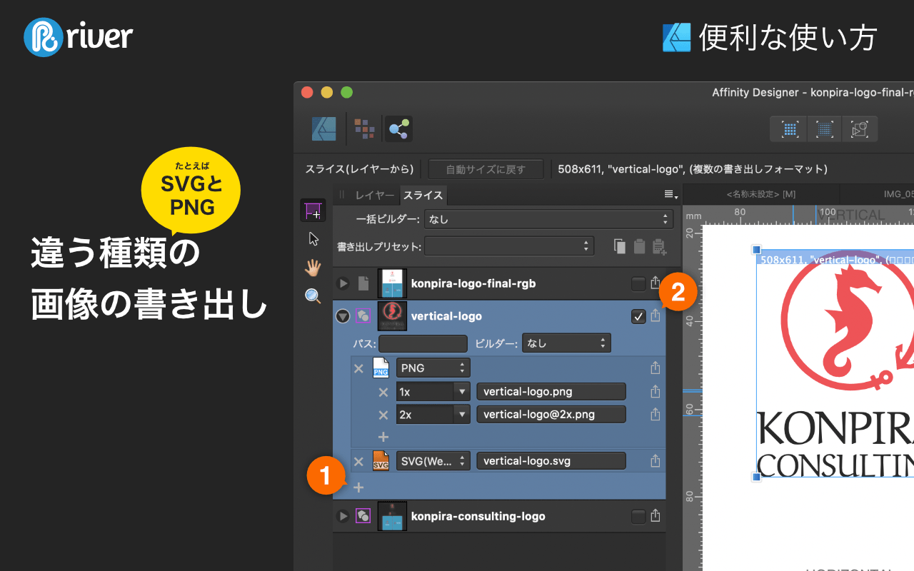Edit the vertical-logo@2x.png filename field
The width and height of the screenshot is (914, 571).
coord(551,414)
